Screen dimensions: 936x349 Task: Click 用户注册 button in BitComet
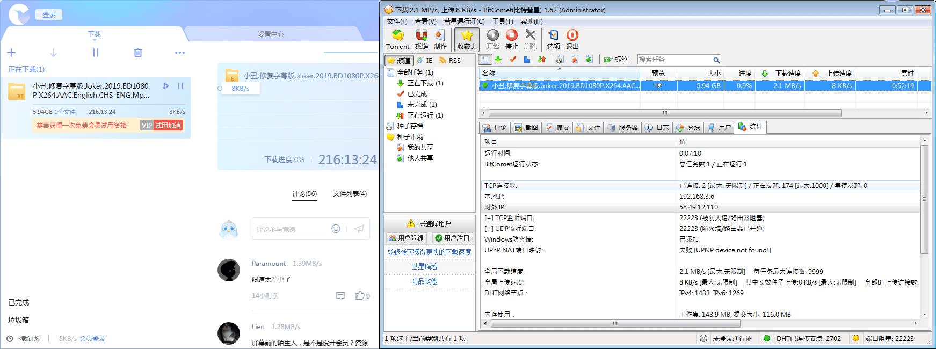coord(452,238)
